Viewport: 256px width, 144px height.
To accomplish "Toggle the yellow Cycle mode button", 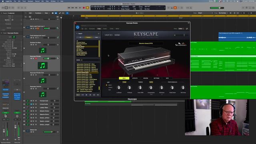I will 88,8.
